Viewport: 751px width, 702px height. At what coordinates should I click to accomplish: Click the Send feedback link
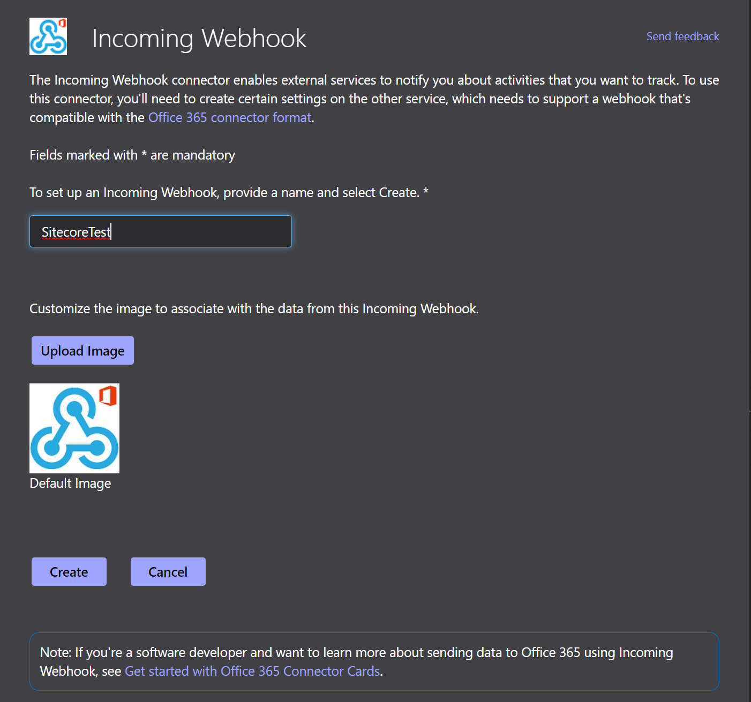coord(682,36)
